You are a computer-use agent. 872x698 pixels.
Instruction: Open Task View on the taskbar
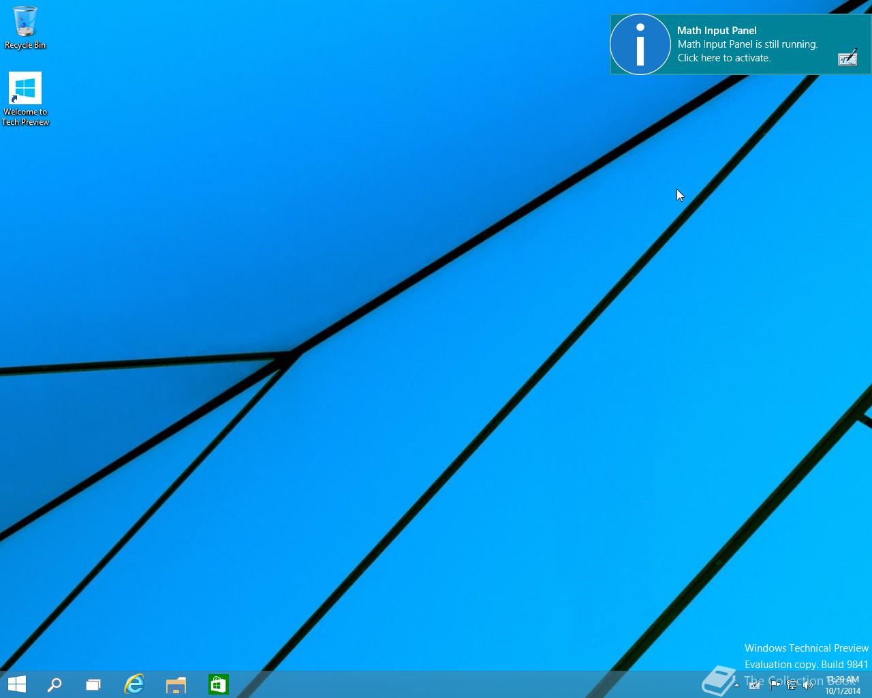(x=93, y=684)
